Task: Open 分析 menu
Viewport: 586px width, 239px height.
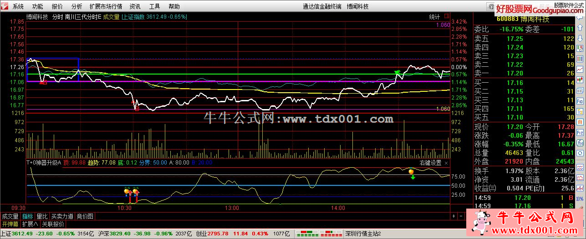Action: click(77, 7)
